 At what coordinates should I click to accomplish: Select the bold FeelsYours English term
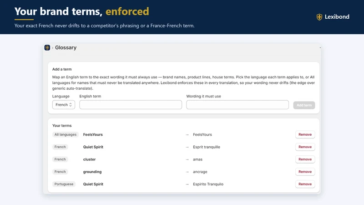(x=93, y=134)
